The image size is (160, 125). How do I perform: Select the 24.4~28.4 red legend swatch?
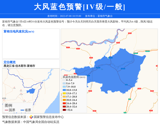pos(64,103)
